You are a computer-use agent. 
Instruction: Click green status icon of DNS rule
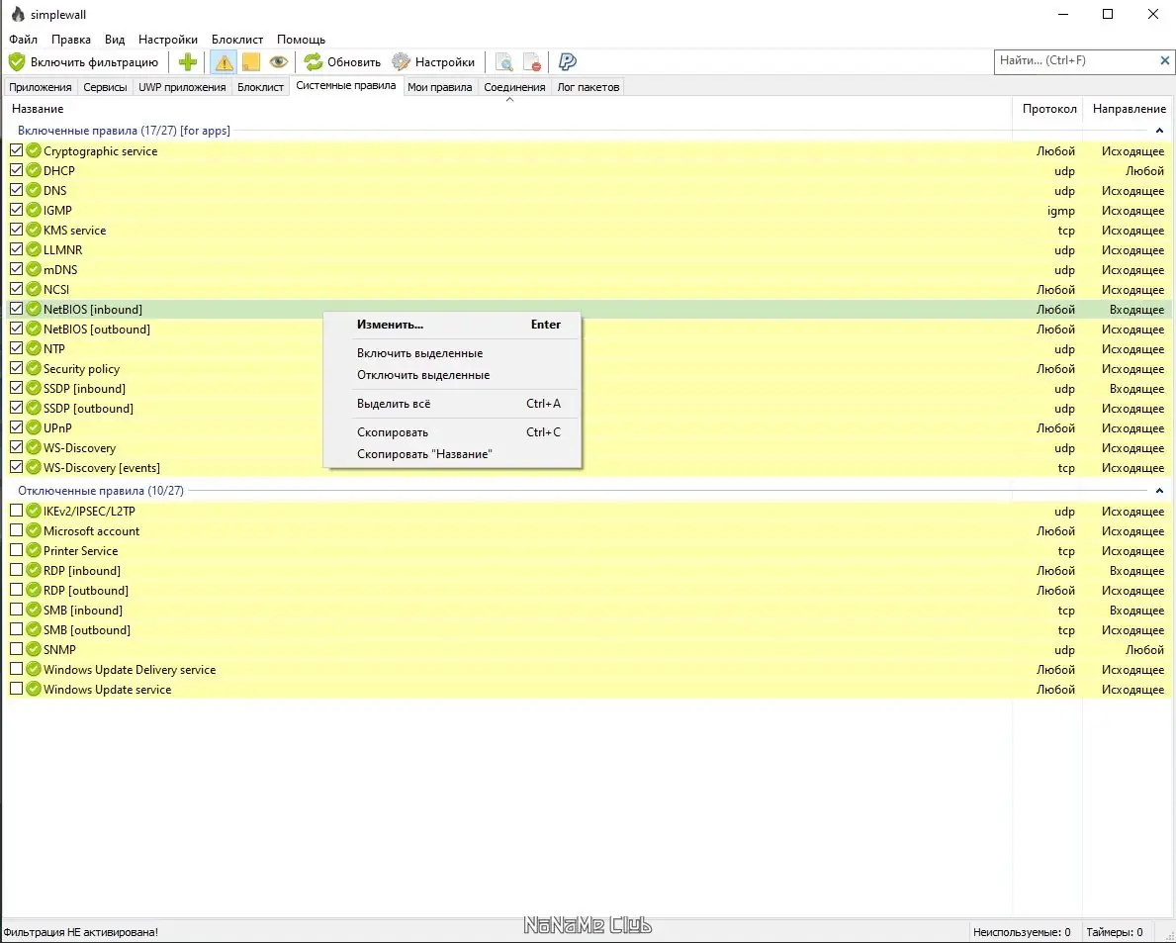(33, 190)
